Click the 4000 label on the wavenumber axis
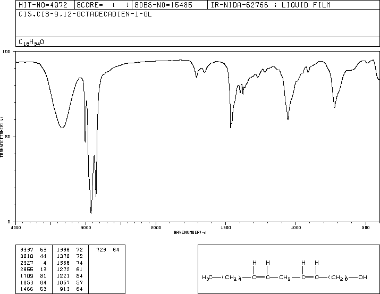 [16, 228]
